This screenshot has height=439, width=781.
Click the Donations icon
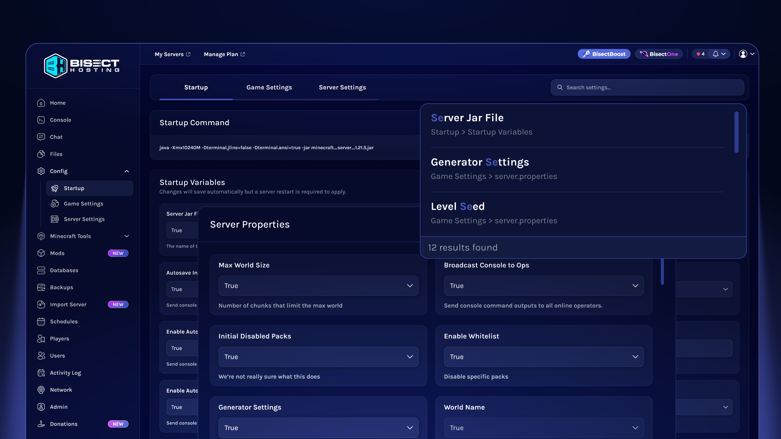tap(41, 424)
